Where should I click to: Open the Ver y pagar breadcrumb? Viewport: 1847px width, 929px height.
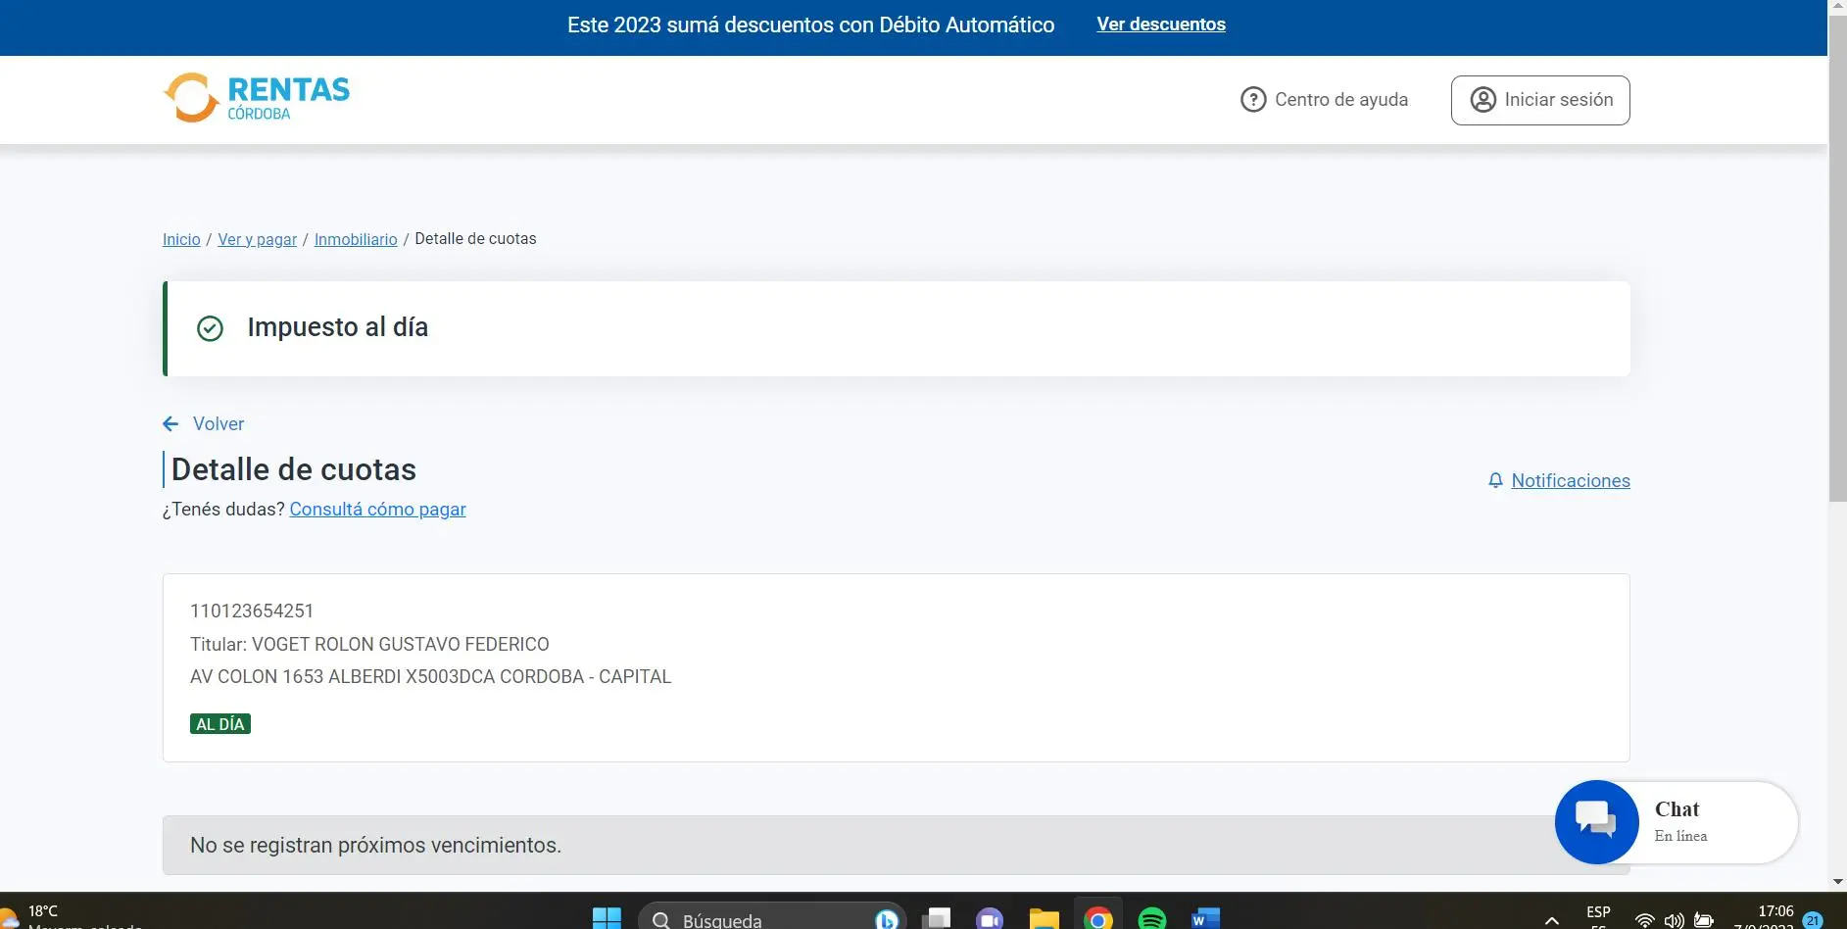tap(257, 239)
